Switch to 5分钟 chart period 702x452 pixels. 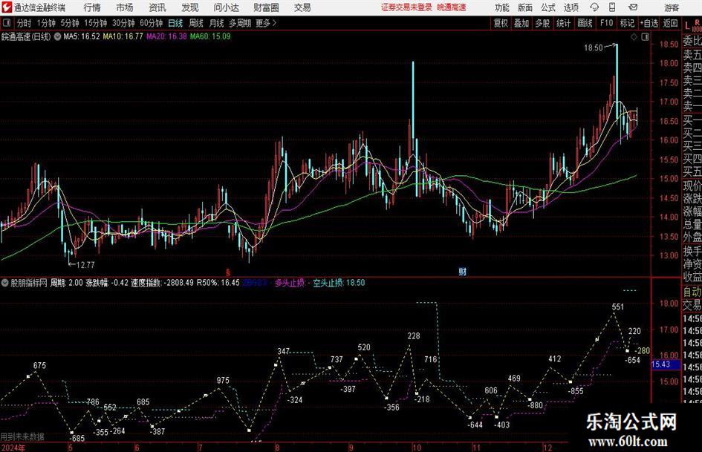69,23
